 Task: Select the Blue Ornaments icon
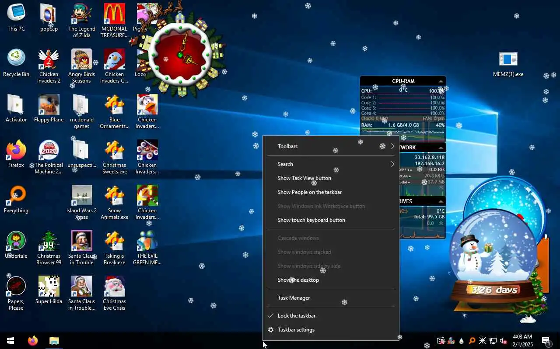pos(114,111)
